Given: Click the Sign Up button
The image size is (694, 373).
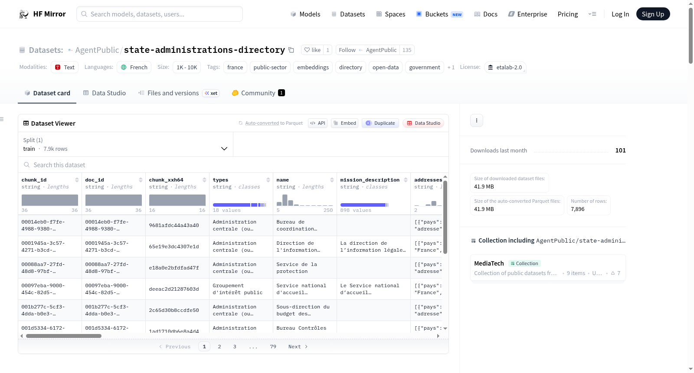Looking at the screenshot, I should (x=653, y=14).
